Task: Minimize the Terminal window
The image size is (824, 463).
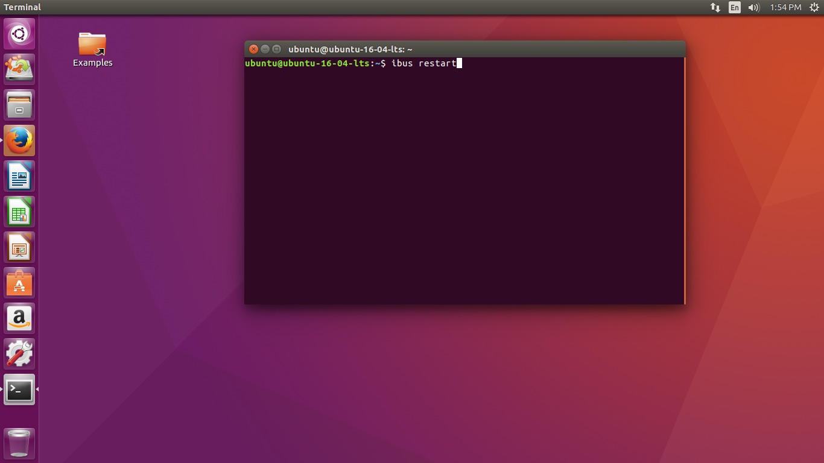Action: click(x=265, y=49)
